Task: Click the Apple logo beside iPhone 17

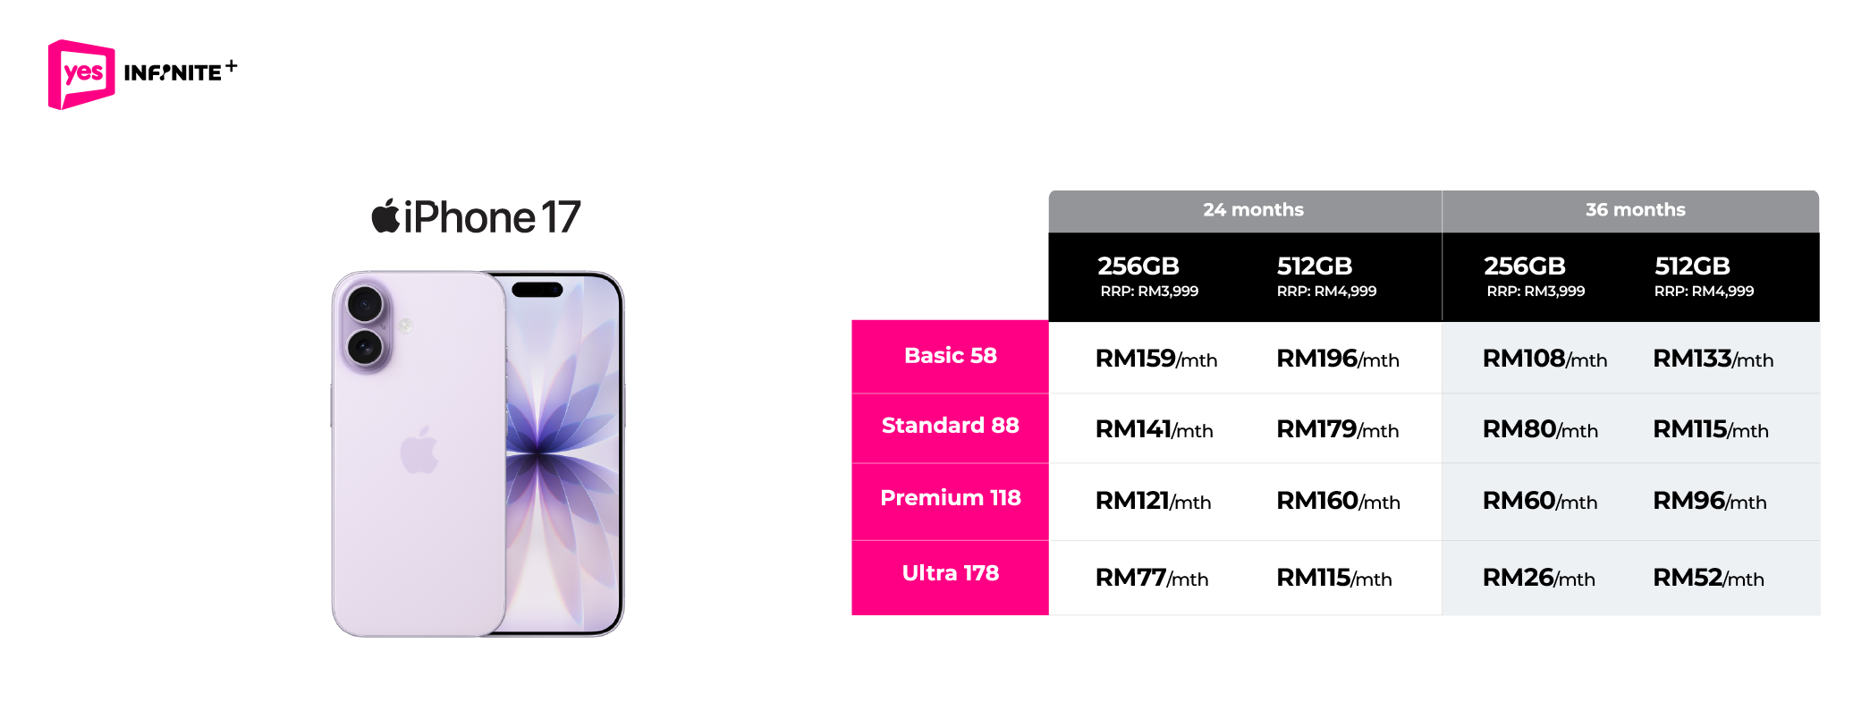Action: tap(385, 216)
